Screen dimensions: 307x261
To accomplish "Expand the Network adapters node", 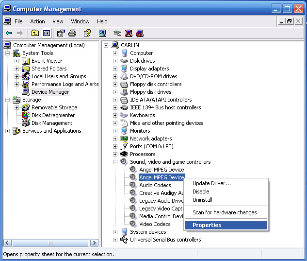I will pos(115,139).
